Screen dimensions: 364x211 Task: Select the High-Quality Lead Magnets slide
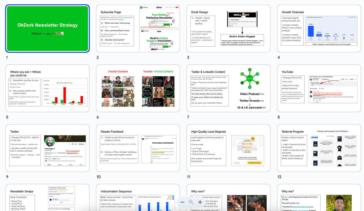coord(228,148)
